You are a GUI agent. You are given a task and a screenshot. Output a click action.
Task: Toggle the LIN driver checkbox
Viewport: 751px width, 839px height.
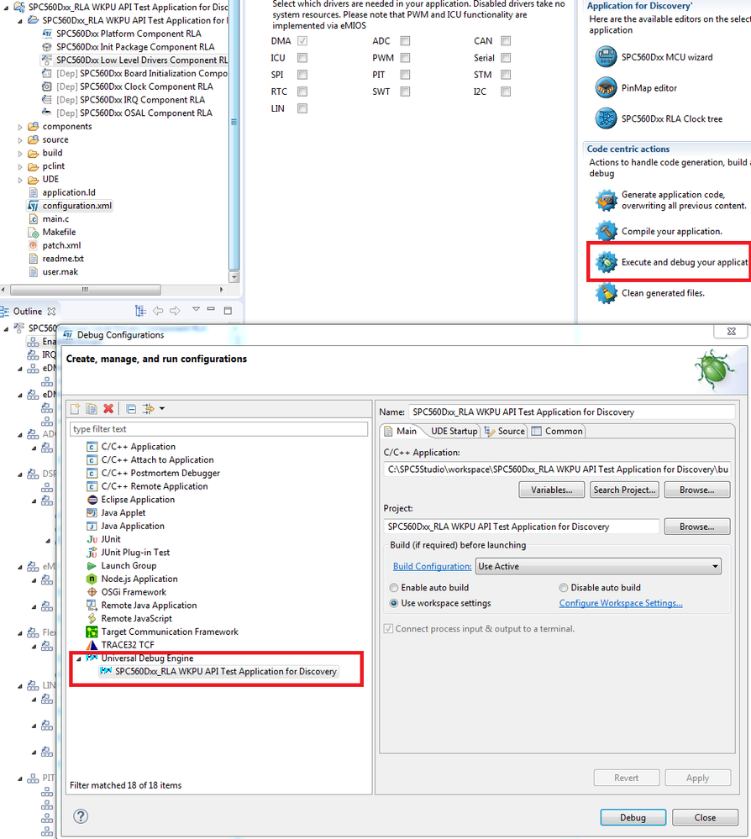302,108
